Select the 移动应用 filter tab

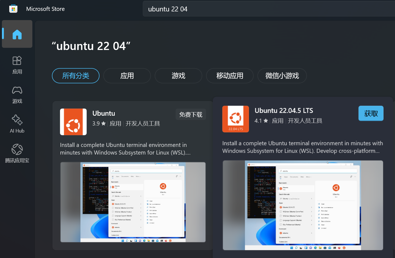pos(230,76)
